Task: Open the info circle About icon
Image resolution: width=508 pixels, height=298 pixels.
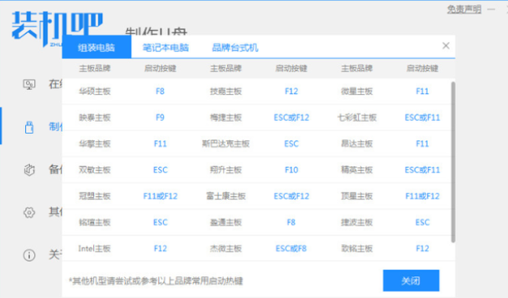Action: click(x=29, y=255)
